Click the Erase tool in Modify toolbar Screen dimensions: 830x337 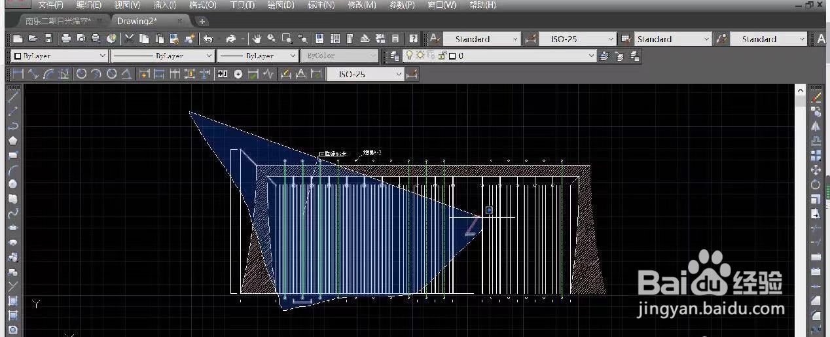pos(816,98)
